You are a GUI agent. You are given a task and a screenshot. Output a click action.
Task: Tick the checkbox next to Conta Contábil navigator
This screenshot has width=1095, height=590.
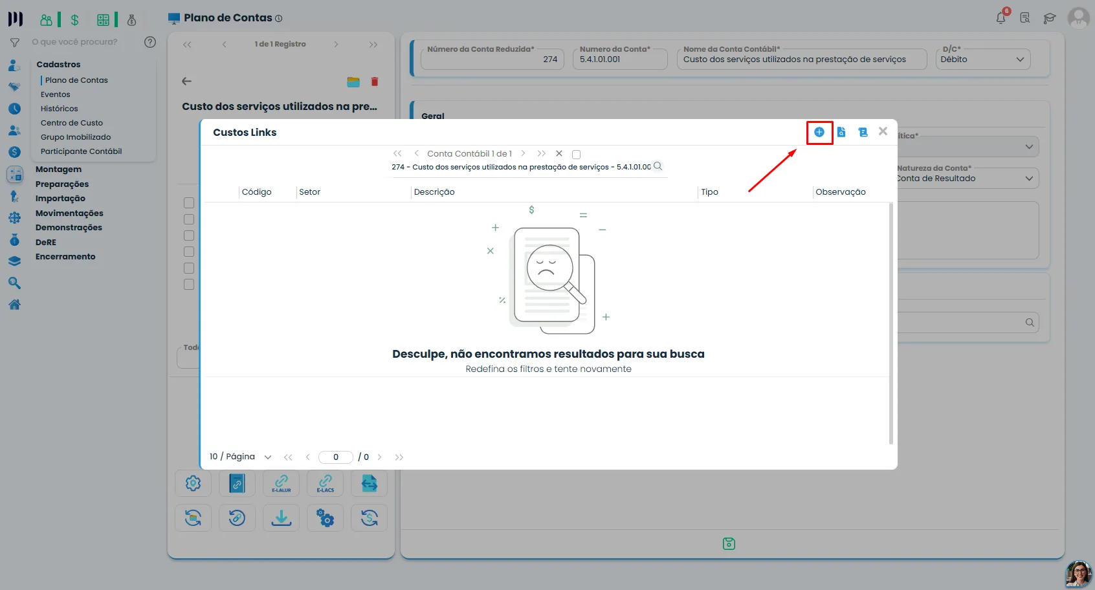[576, 155]
